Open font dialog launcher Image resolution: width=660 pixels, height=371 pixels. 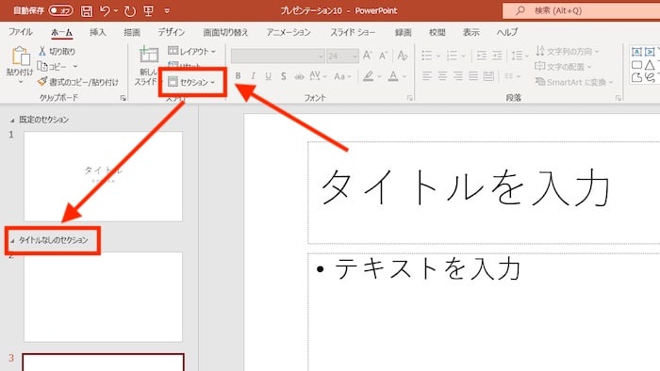click(x=409, y=98)
